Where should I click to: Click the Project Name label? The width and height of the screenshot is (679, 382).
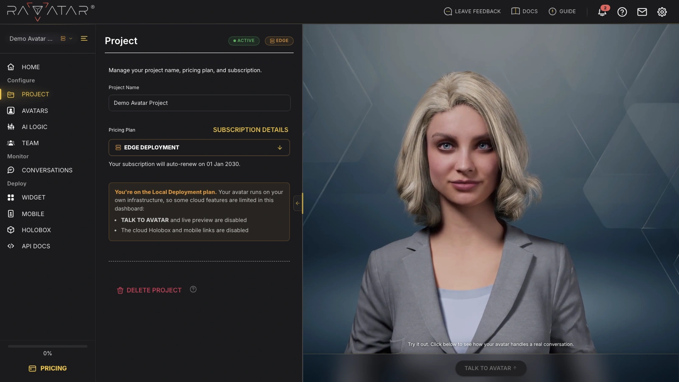[x=124, y=87]
